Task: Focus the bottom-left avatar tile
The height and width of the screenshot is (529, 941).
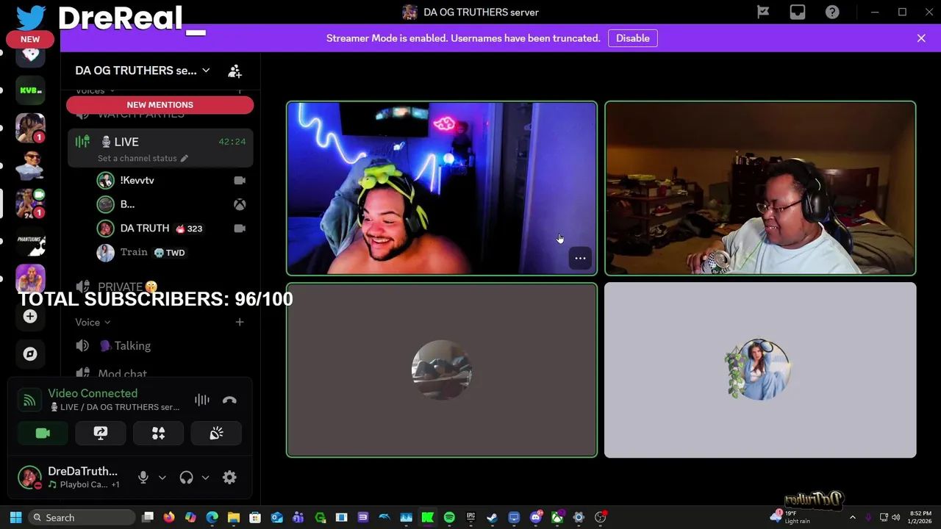Action: click(x=442, y=370)
